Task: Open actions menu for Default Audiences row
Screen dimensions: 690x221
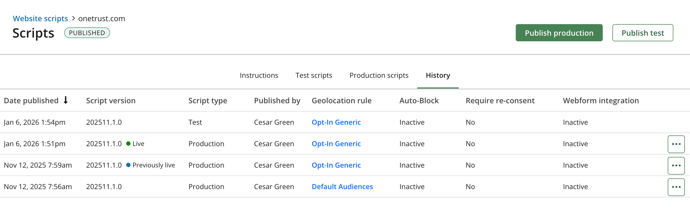Action: (x=676, y=187)
